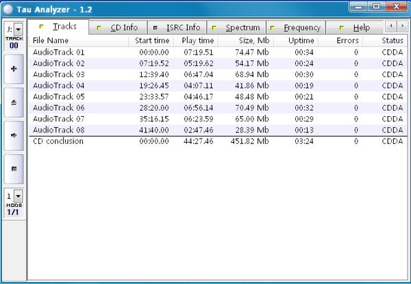Click start time 23:33.57
This screenshot has width=411, height=284.
tap(154, 97)
